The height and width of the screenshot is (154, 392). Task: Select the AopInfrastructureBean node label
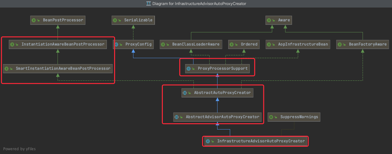[303, 45]
